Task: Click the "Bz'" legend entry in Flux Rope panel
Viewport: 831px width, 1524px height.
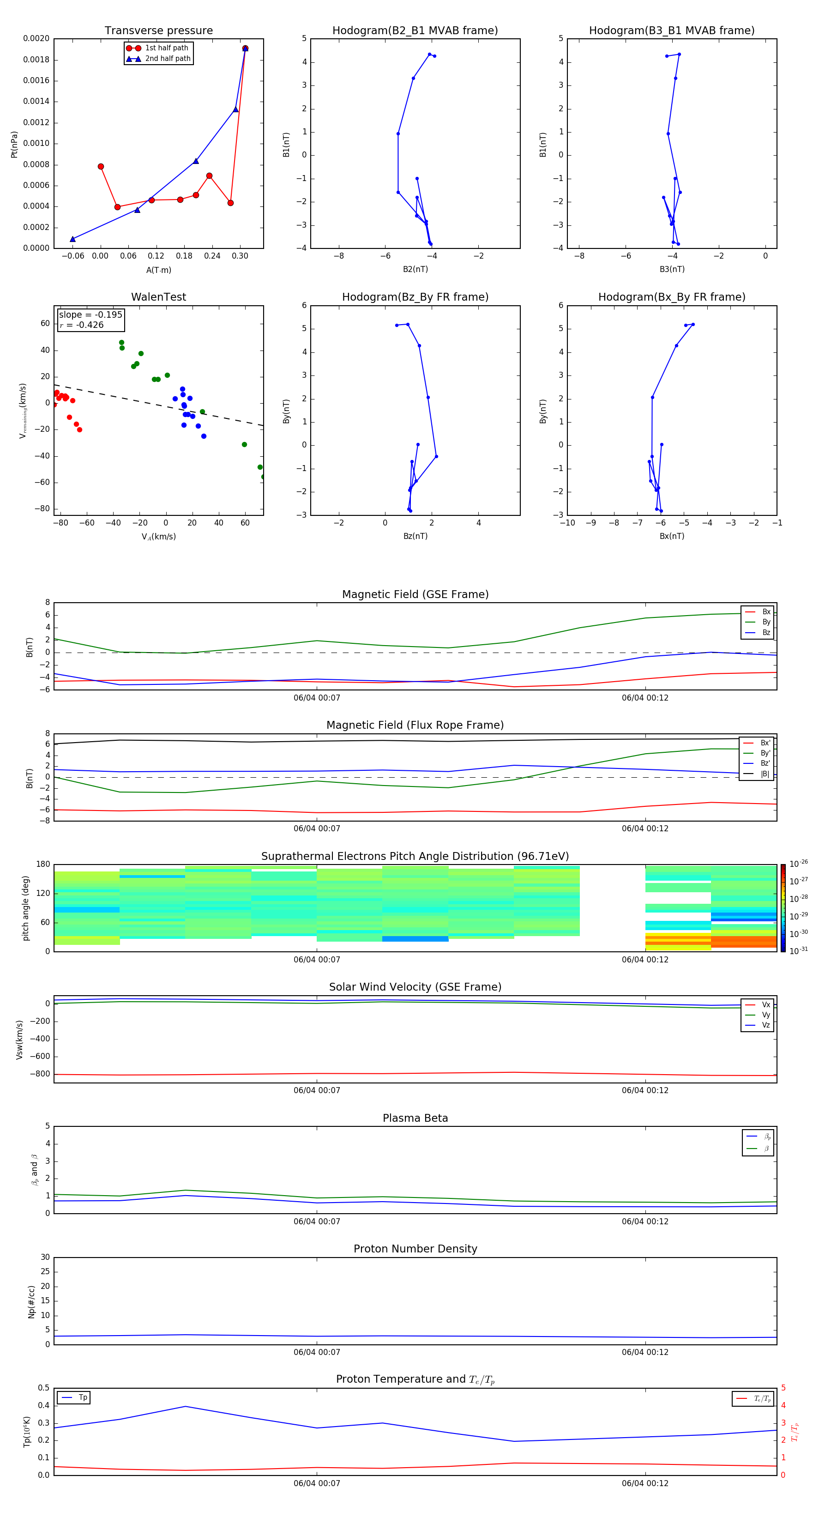Action: [x=757, y=764]
